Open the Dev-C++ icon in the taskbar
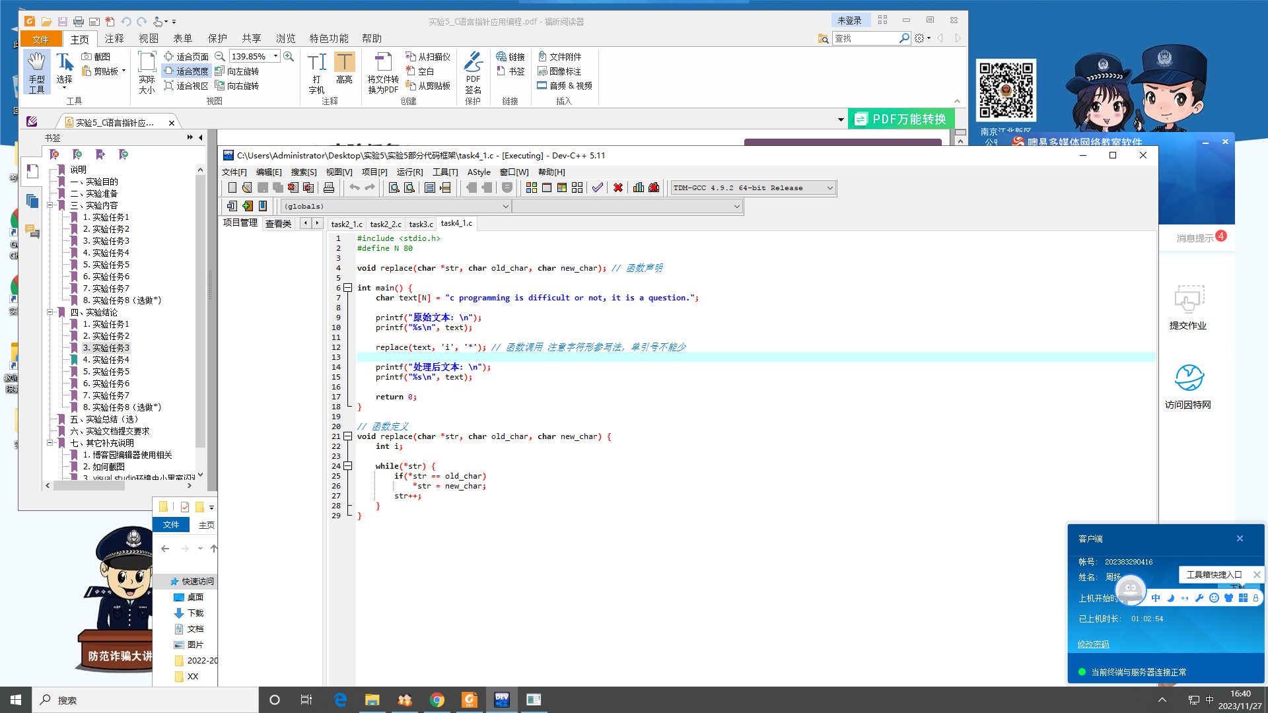This screenshot has width=1268, height=713. 502,700
